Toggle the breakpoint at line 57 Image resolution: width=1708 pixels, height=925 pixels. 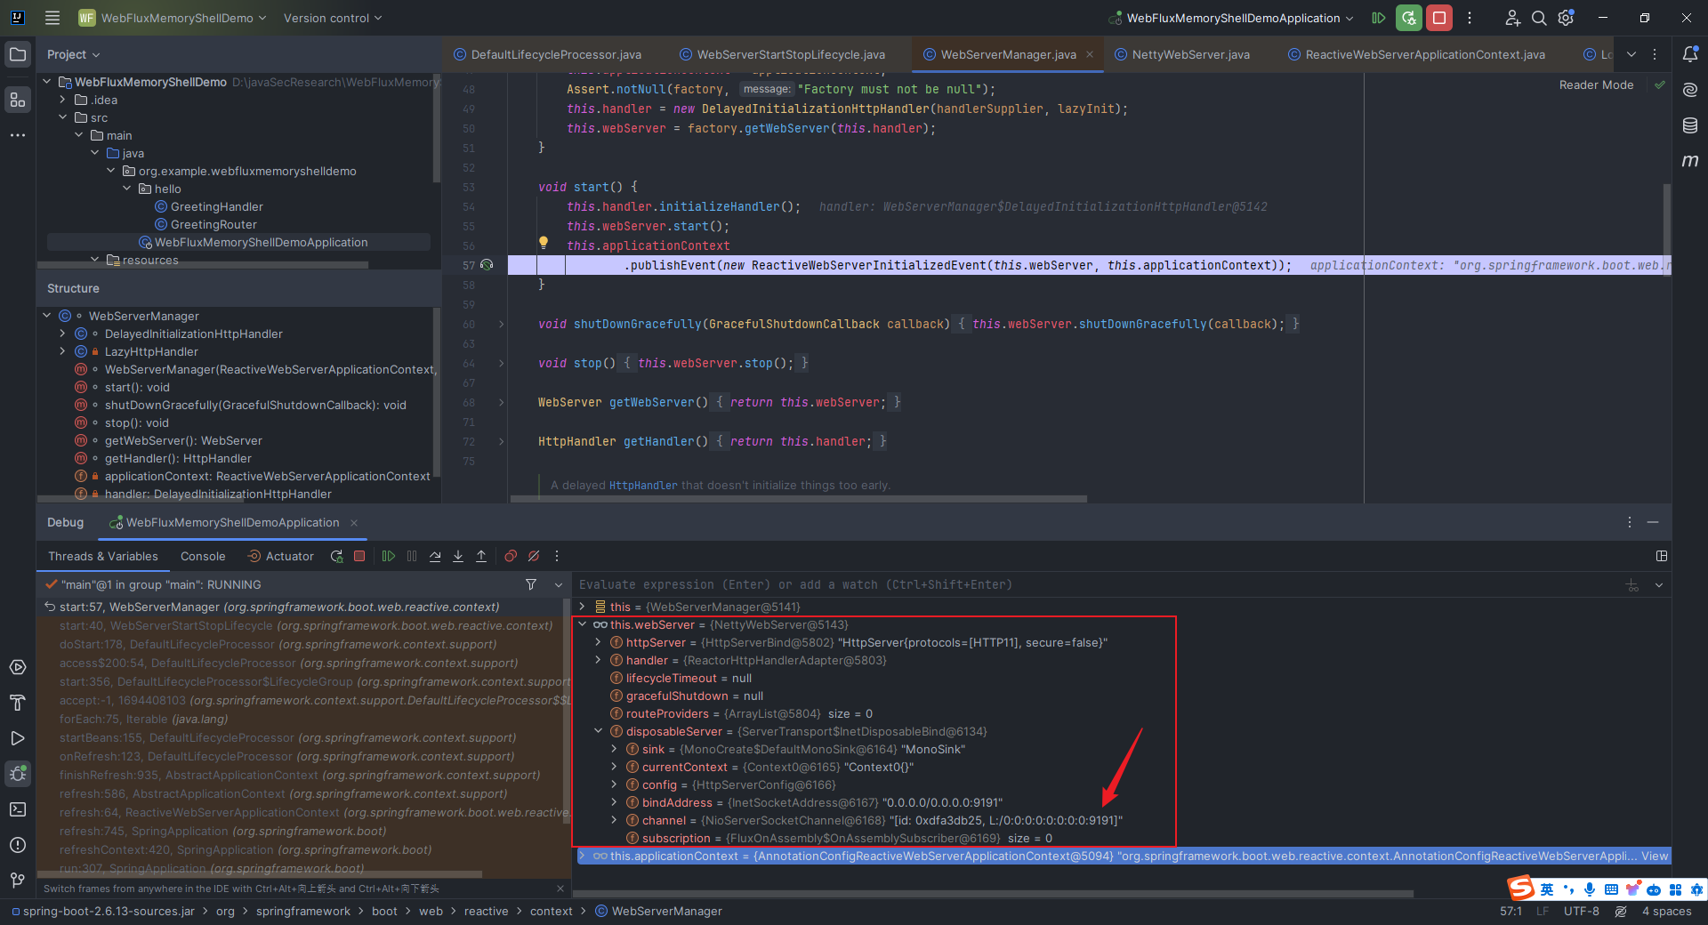487,265
